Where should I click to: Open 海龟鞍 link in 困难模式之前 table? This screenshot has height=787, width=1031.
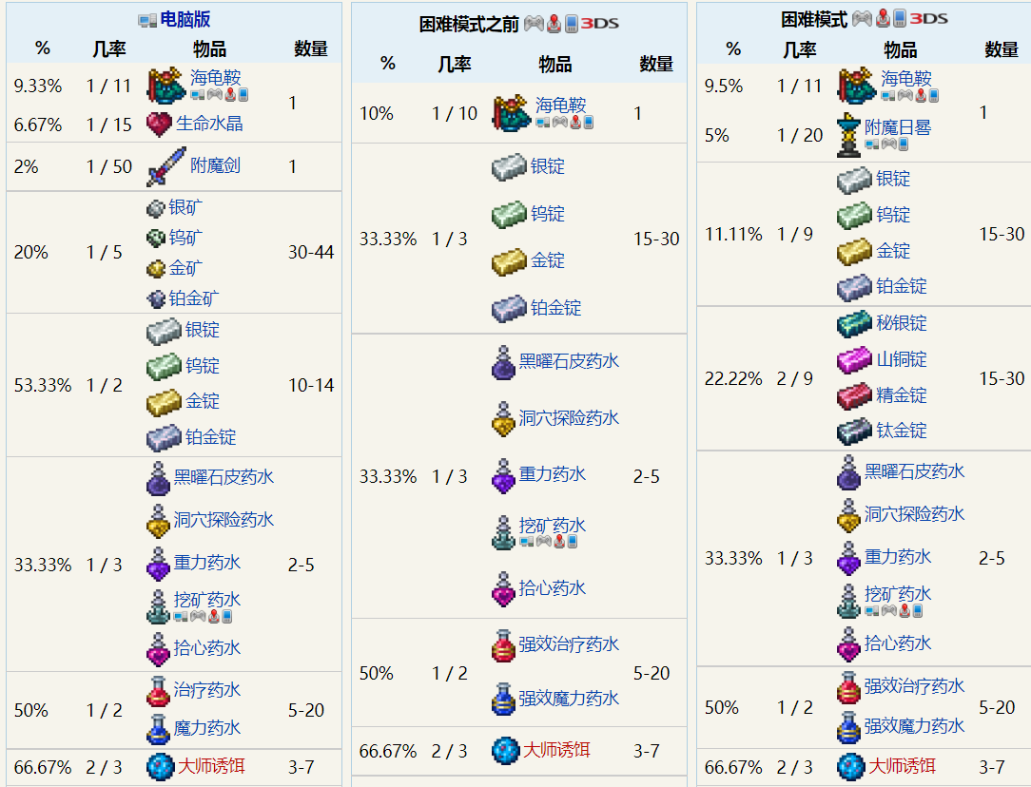(x=560, y=105)
